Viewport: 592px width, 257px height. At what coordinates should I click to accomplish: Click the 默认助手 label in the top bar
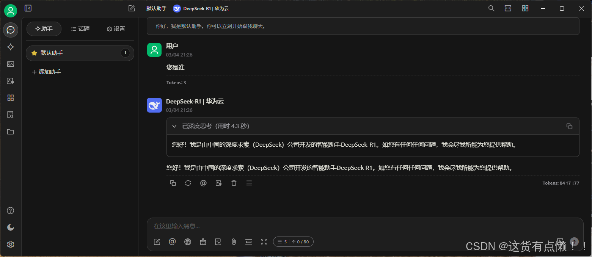pyautogui.click(x=156, y=9)
